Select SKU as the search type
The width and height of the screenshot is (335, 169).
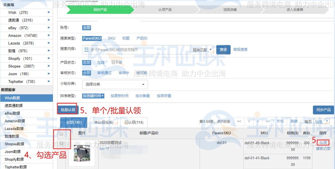[x=111, y=38]
